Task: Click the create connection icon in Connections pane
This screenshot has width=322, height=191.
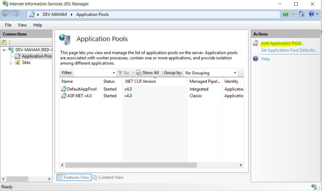Action: pos(4,42)
